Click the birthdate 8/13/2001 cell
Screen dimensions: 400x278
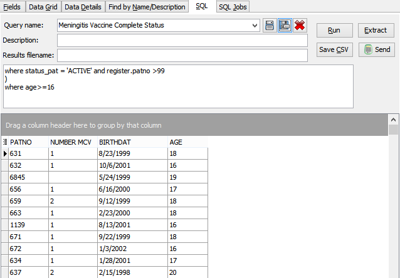132,225
